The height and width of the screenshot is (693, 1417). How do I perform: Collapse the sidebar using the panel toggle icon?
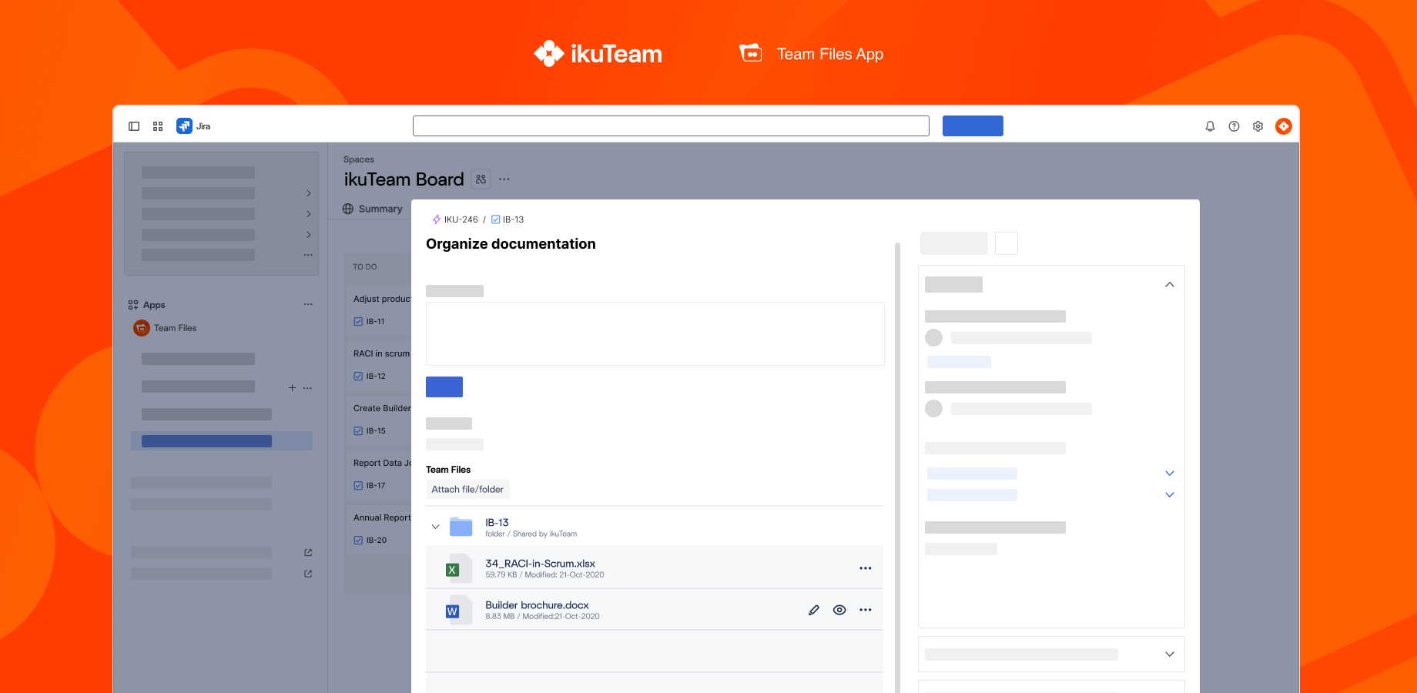pos(134,126)
